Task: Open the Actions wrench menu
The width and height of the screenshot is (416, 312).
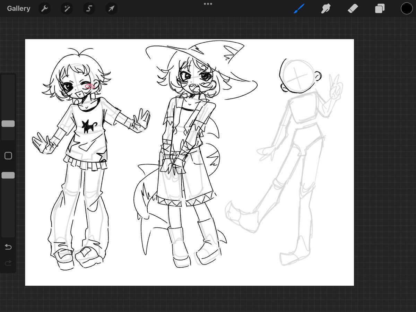Action: pos(44,8)
